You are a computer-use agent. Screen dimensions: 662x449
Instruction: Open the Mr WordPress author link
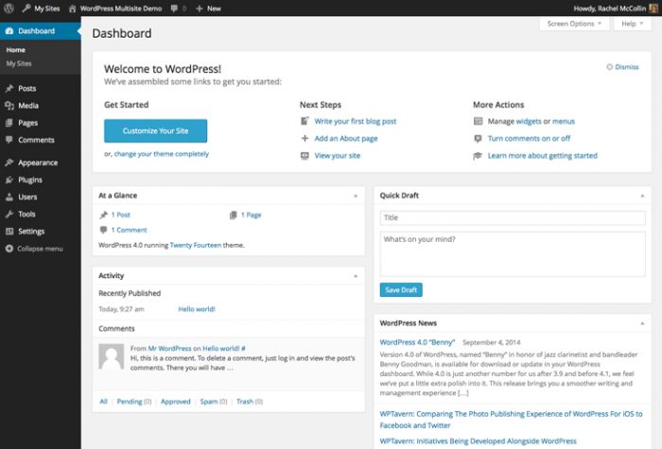169,349
